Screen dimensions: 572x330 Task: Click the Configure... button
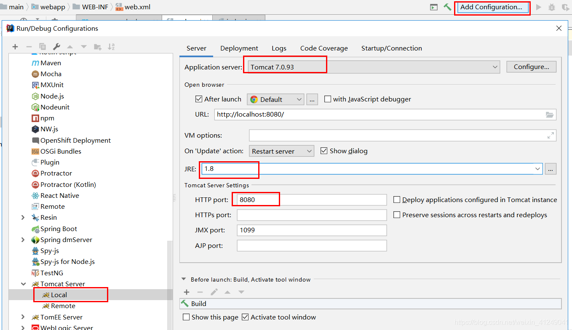click(532, 67)
